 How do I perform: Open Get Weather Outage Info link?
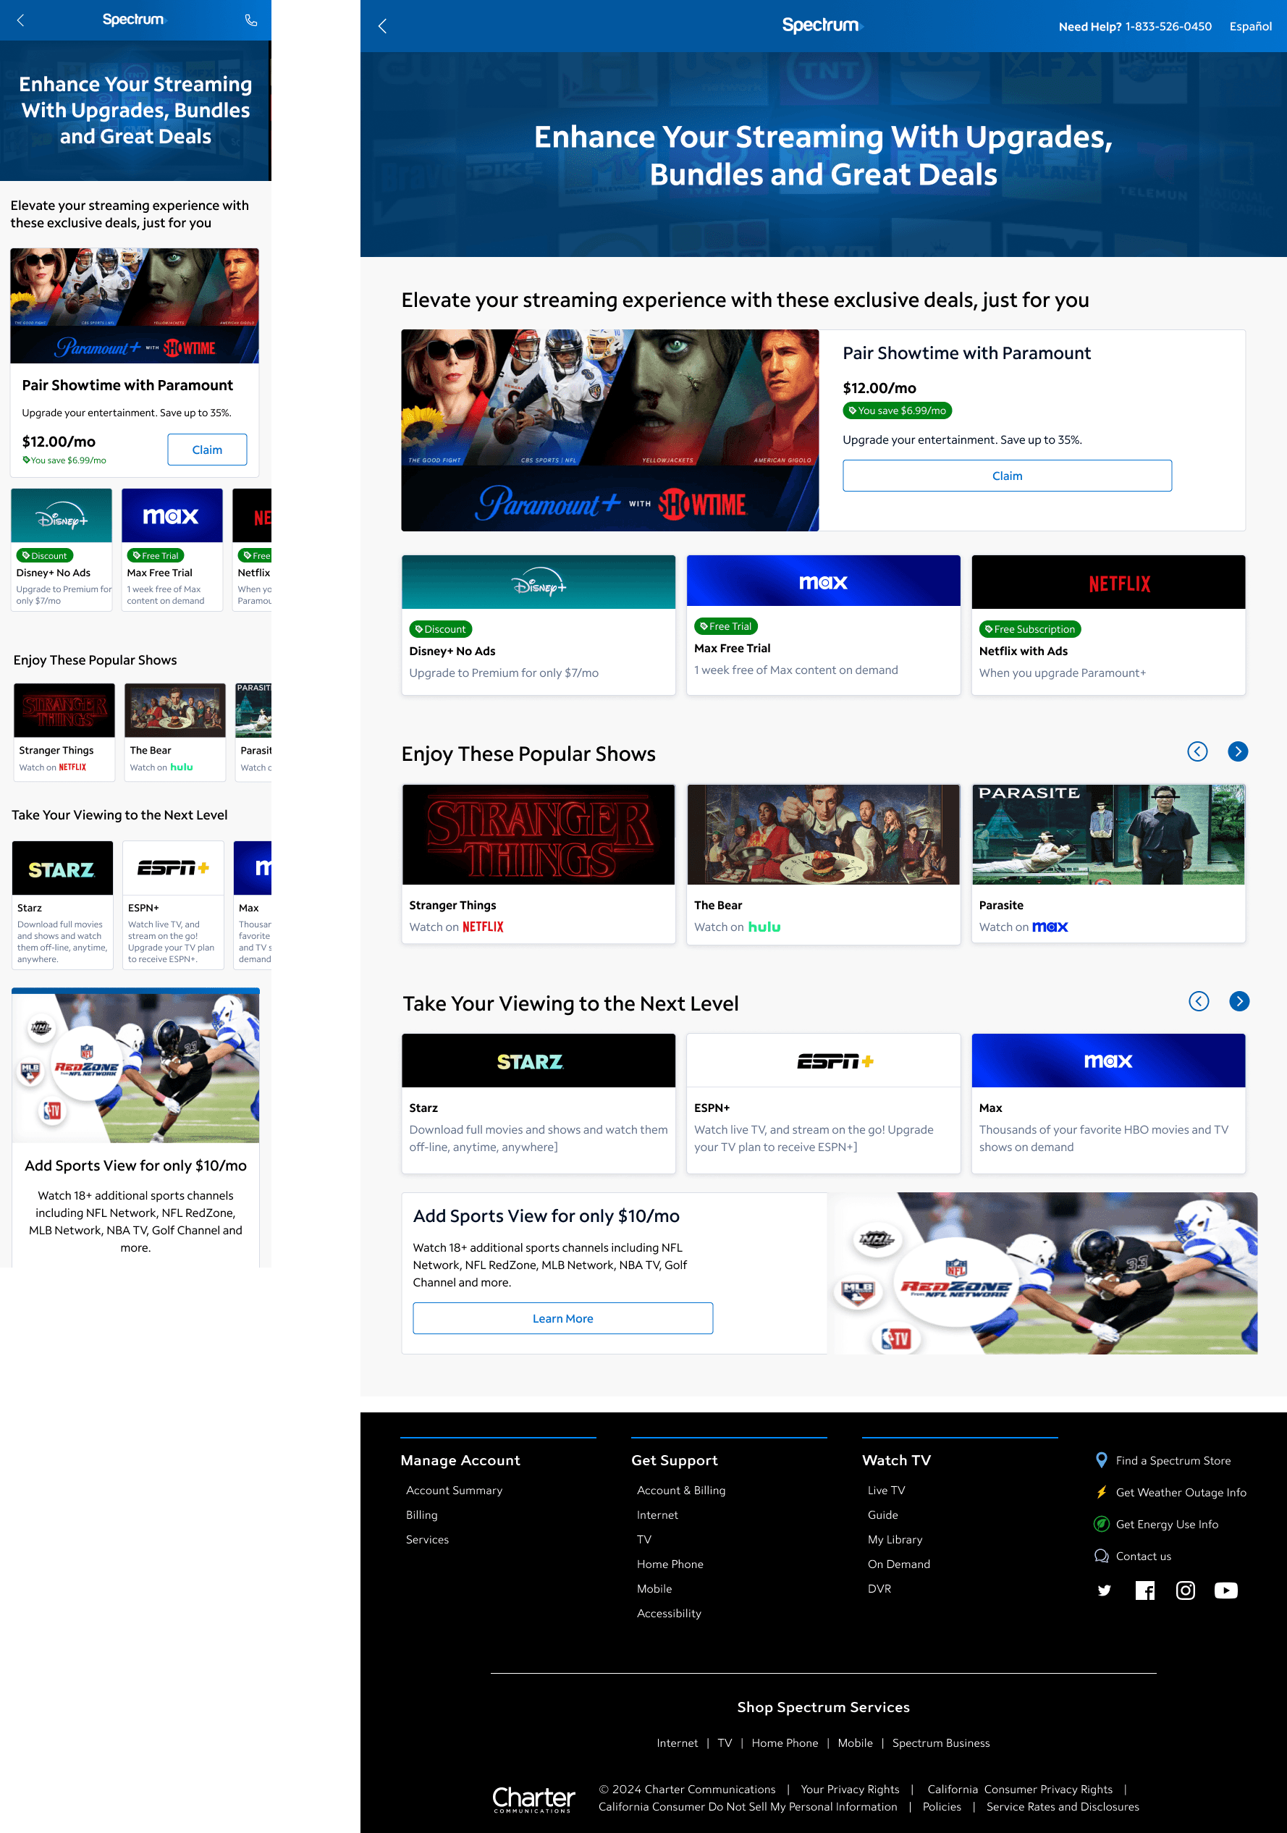pyautogui.click(x=1181, y=1492)
